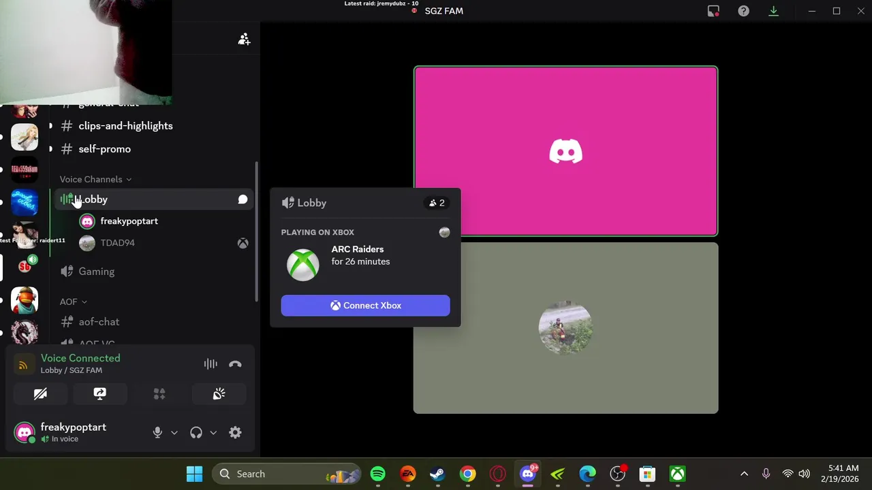
Task: Open Steam from taskbar
Action: pos(437,474)
